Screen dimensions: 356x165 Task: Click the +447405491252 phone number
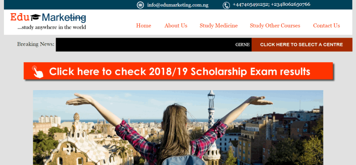pos(251,4)
